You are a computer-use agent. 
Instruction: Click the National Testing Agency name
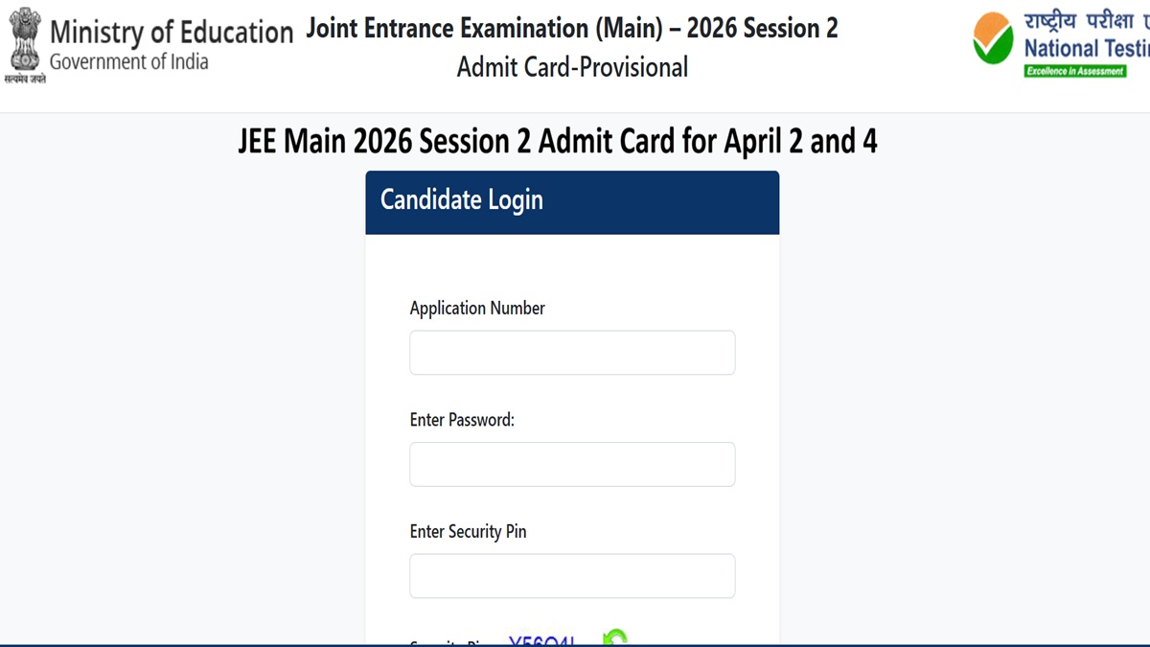point(1086,48)
